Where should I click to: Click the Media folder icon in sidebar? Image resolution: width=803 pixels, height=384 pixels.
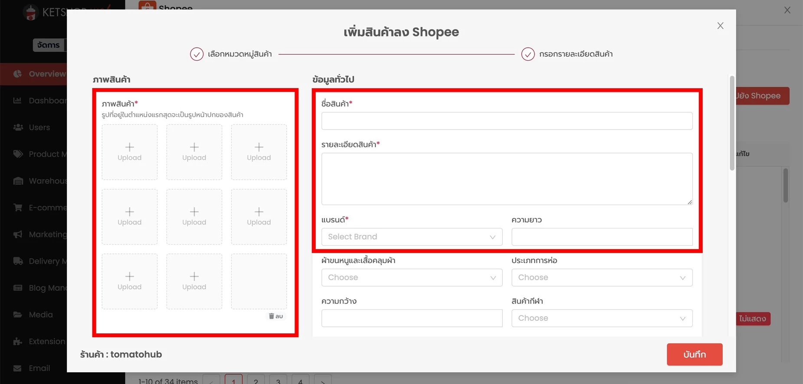(x=18, y=315)
